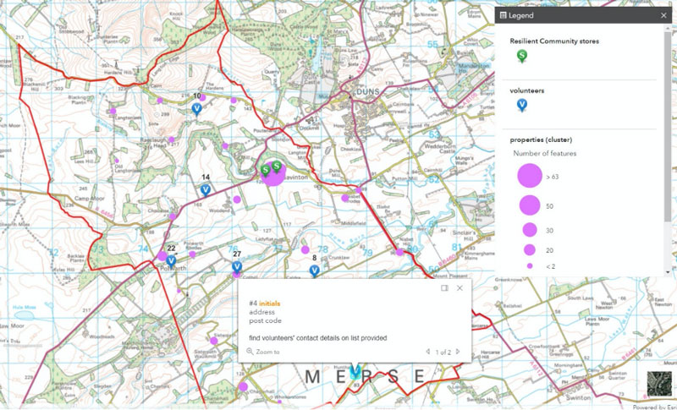This screenshot has width=677, height=410.
Task: Select the purple cluster dot near Chesterhall
Action: tap(244, 386)
